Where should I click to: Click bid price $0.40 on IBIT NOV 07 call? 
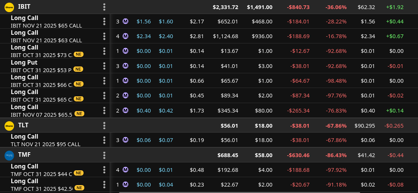[x=144, y=111]
